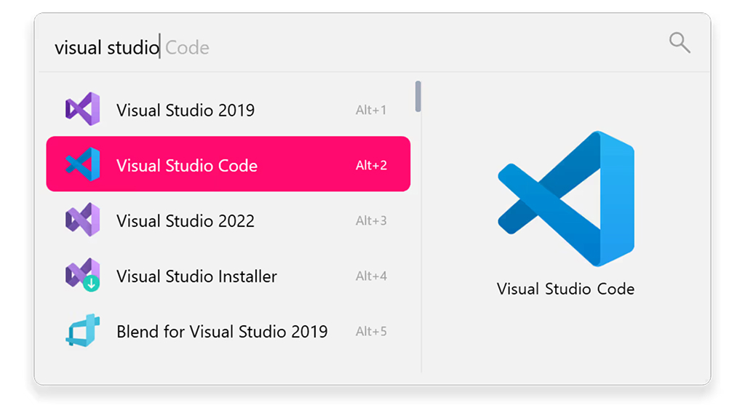Choose Visual Studio 2022 from results
Viewport: 745px width, 419px height.
[186, 221]
